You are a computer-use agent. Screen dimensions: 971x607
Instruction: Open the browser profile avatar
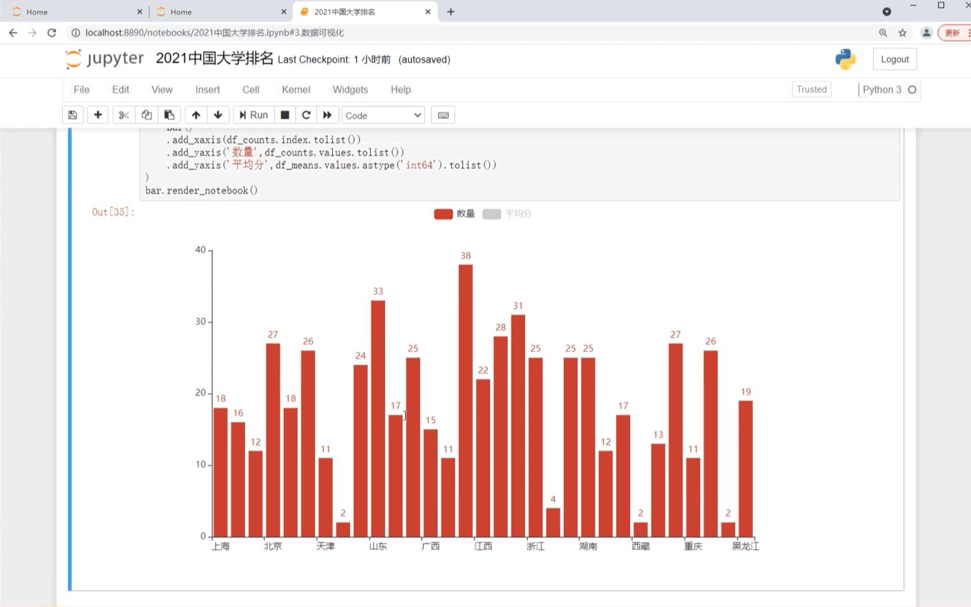pyautogui.click(x=927, y=32)
